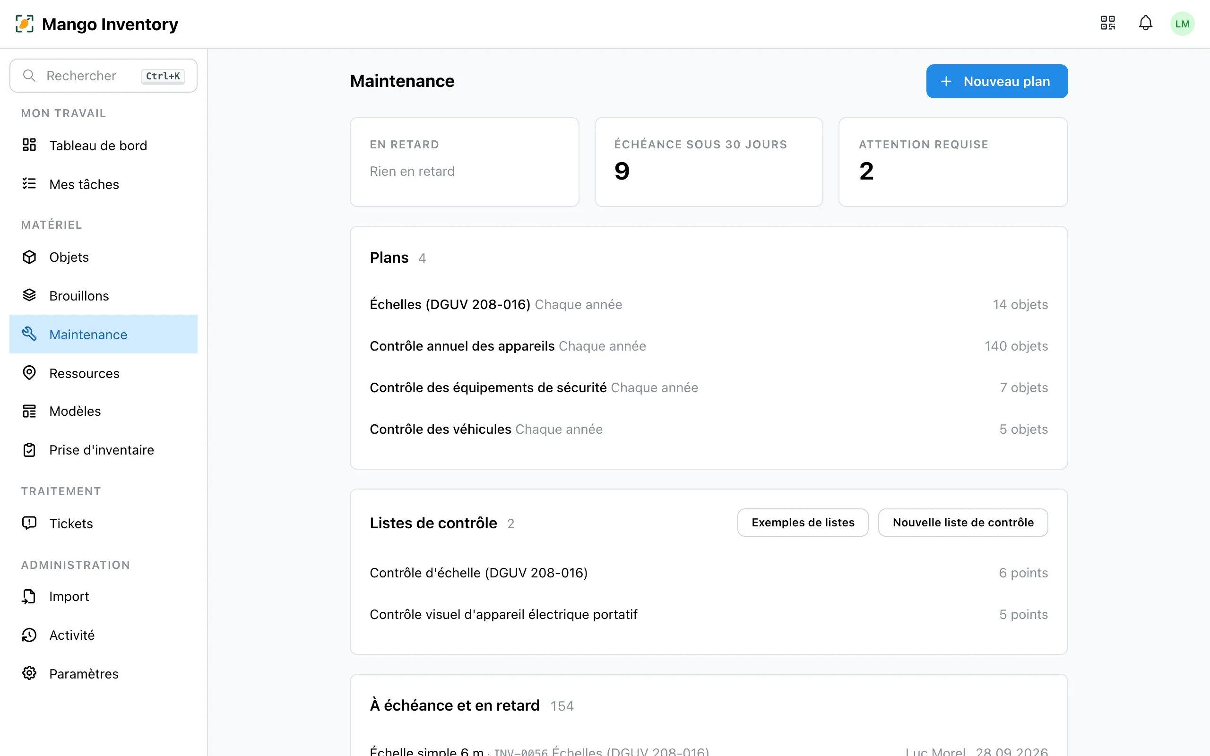Screen dimensions: 1210x756
Task: Open Contrôle des véhicules plan
Action: tap(709, 429)
